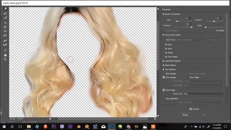This screenshot has height=130, width=231.
Task: Toggle the Show Face Overlay checkbox
Action: [188, 73]
